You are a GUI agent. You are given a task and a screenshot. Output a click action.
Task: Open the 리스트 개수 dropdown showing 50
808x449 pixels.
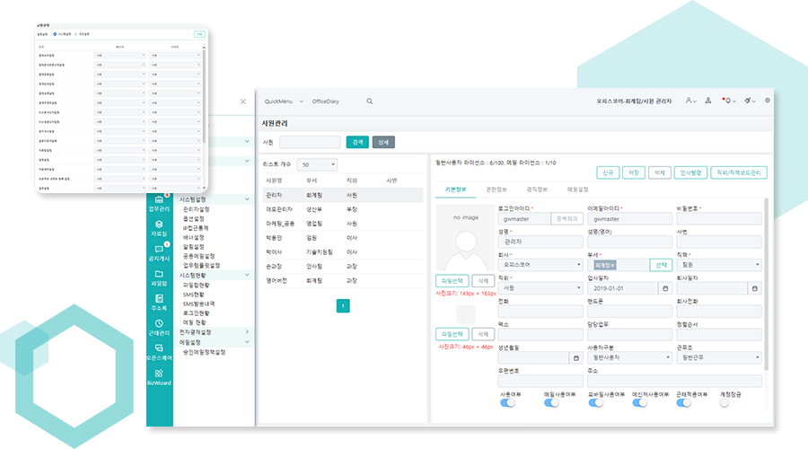[319, 165]
